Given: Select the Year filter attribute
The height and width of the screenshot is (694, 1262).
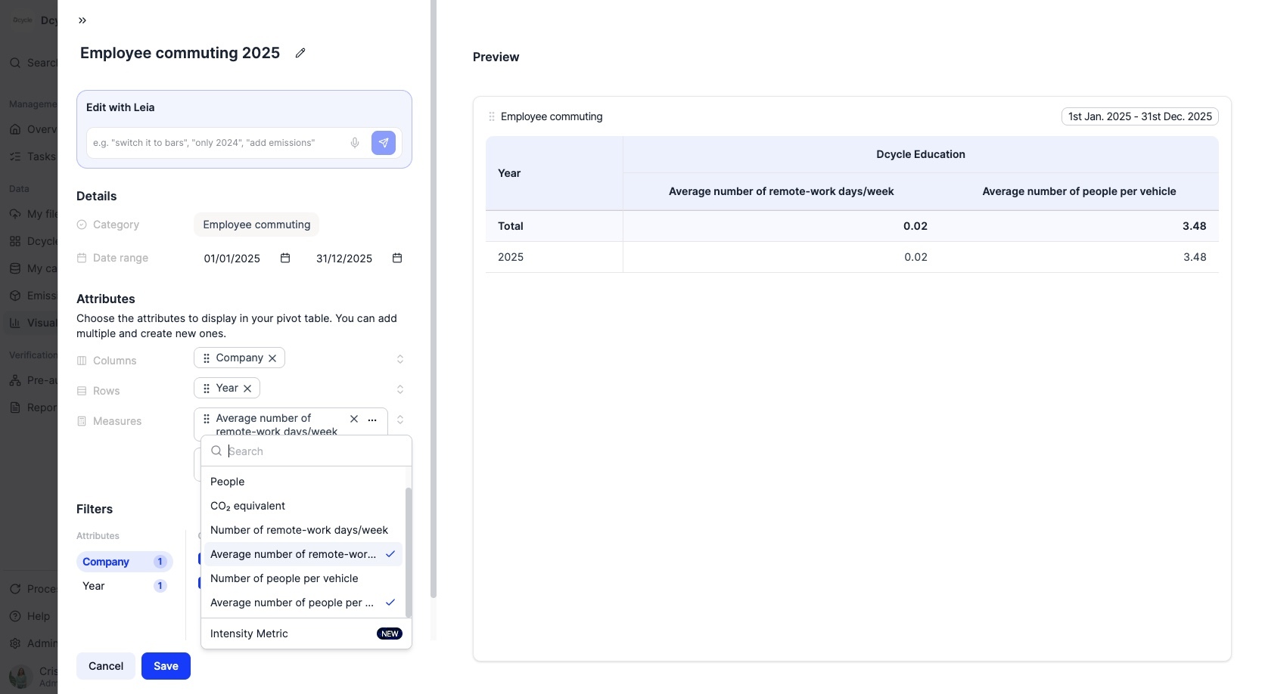Looking at the screenshot, I should click(x=125, y=586).
